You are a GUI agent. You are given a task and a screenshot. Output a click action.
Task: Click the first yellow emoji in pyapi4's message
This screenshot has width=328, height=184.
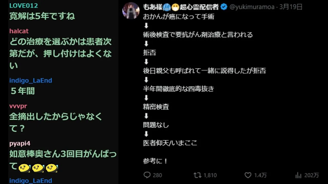pyautogui.click(x=24, y=168)
